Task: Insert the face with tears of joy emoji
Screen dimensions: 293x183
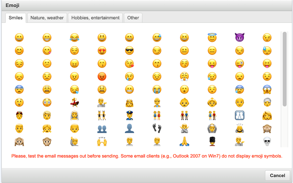Action: point(74,37)
